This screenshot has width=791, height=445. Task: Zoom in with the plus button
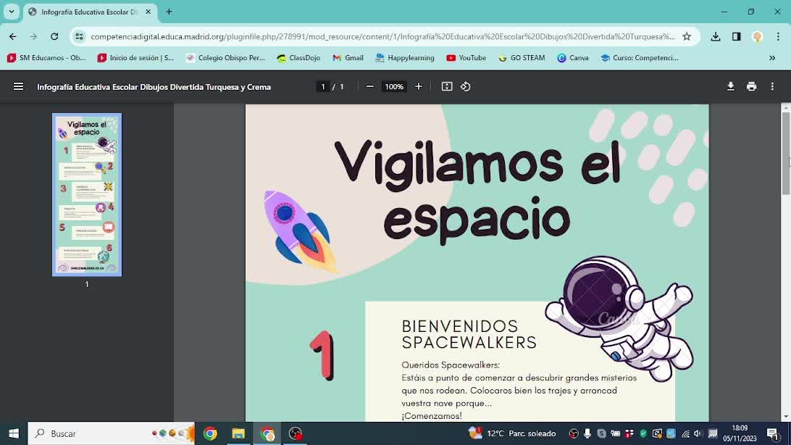coord(418,87)
